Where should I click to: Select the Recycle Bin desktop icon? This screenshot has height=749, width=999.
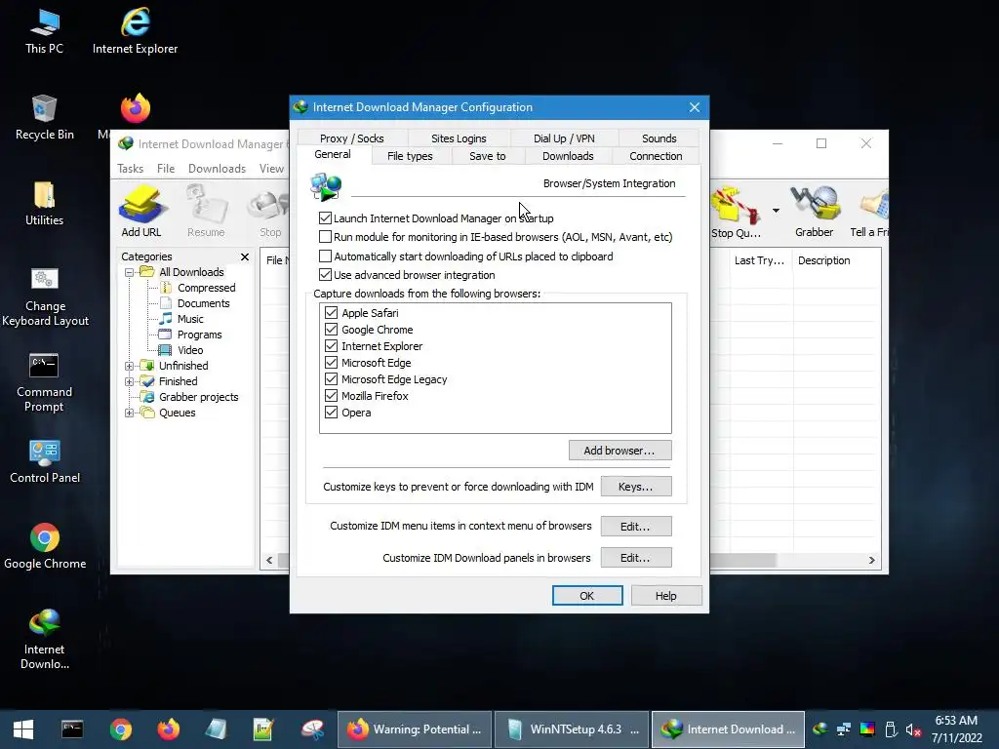45,117
